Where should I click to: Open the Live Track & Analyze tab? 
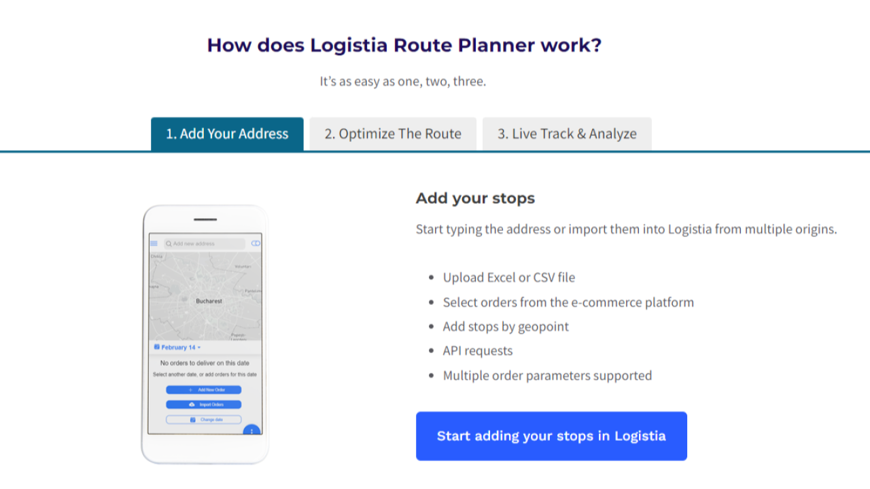pyautogui.click(x=567, y=134)
